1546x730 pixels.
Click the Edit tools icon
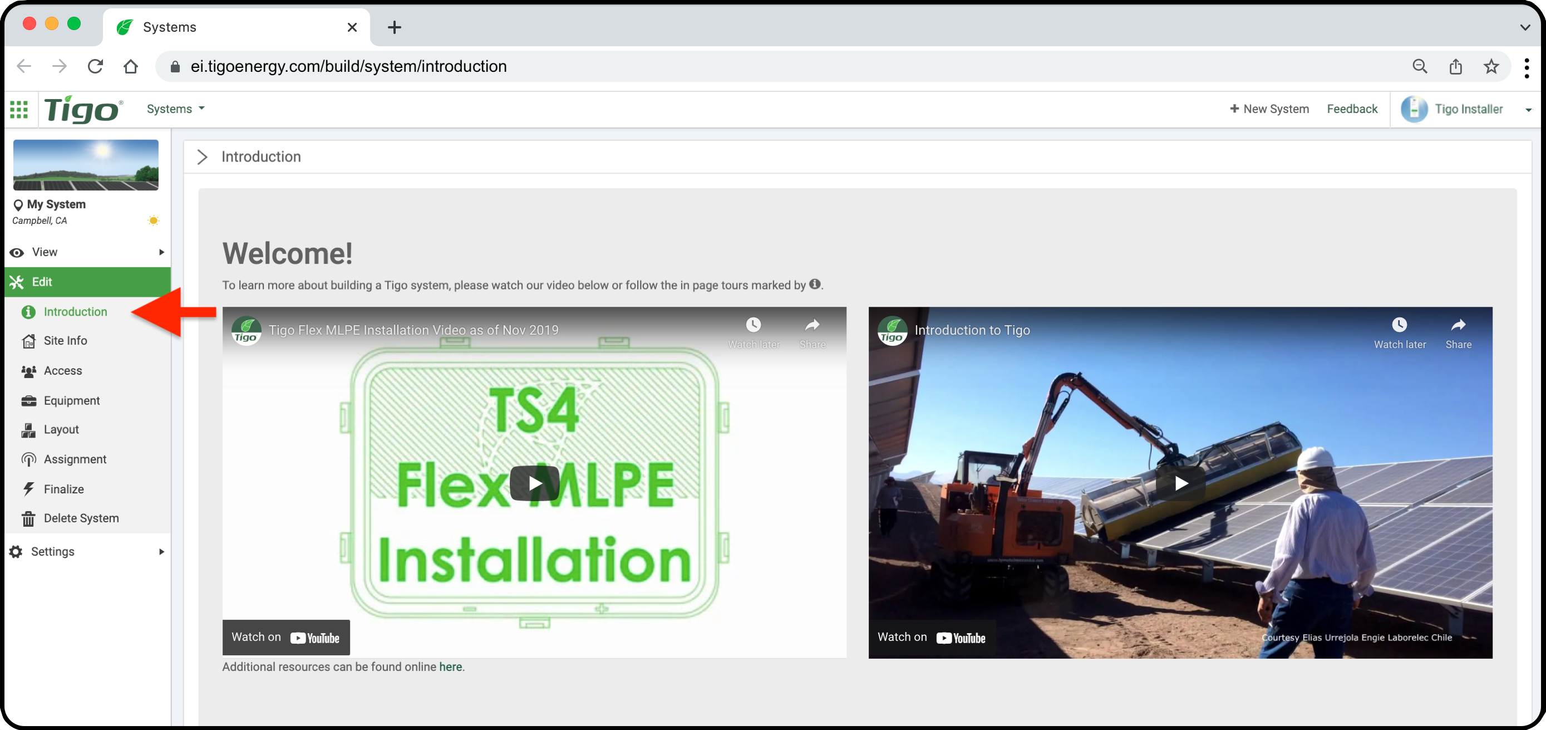pos(17,282)
